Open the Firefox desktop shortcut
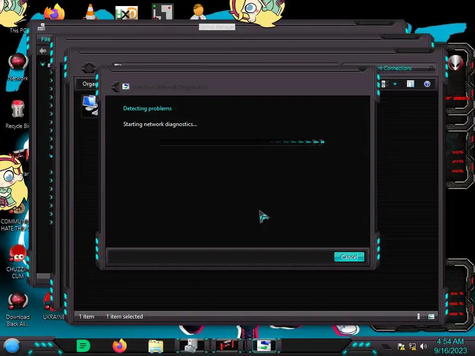The width and height of the screenshot is (475, 356). (x=54, y=12)
